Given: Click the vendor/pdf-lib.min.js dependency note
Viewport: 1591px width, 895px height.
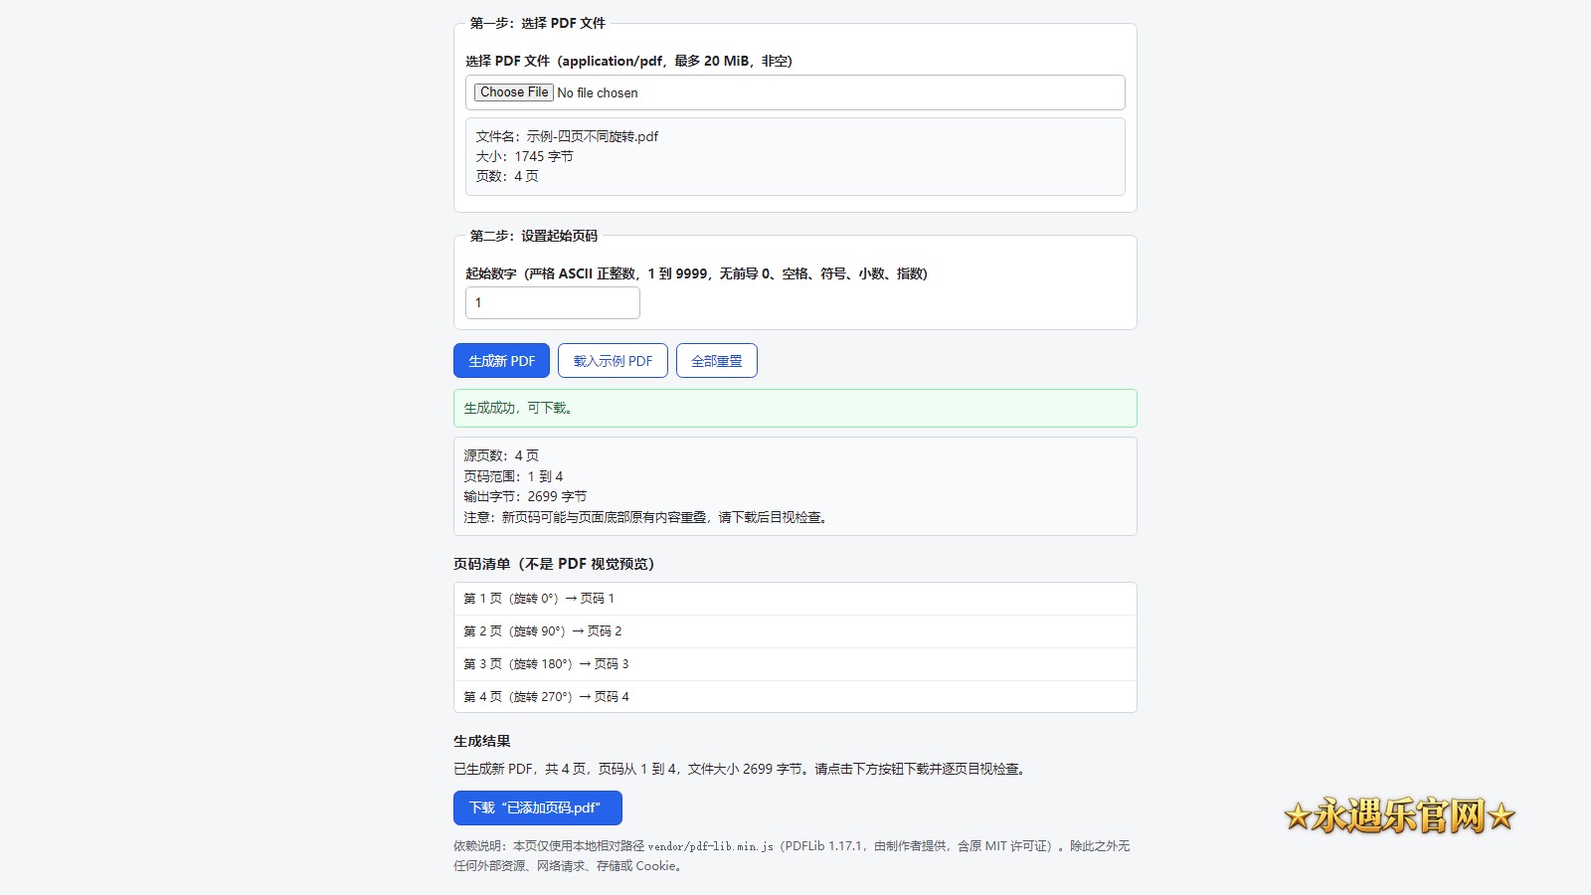Looking at the screenshot, I should pos(792,856).
